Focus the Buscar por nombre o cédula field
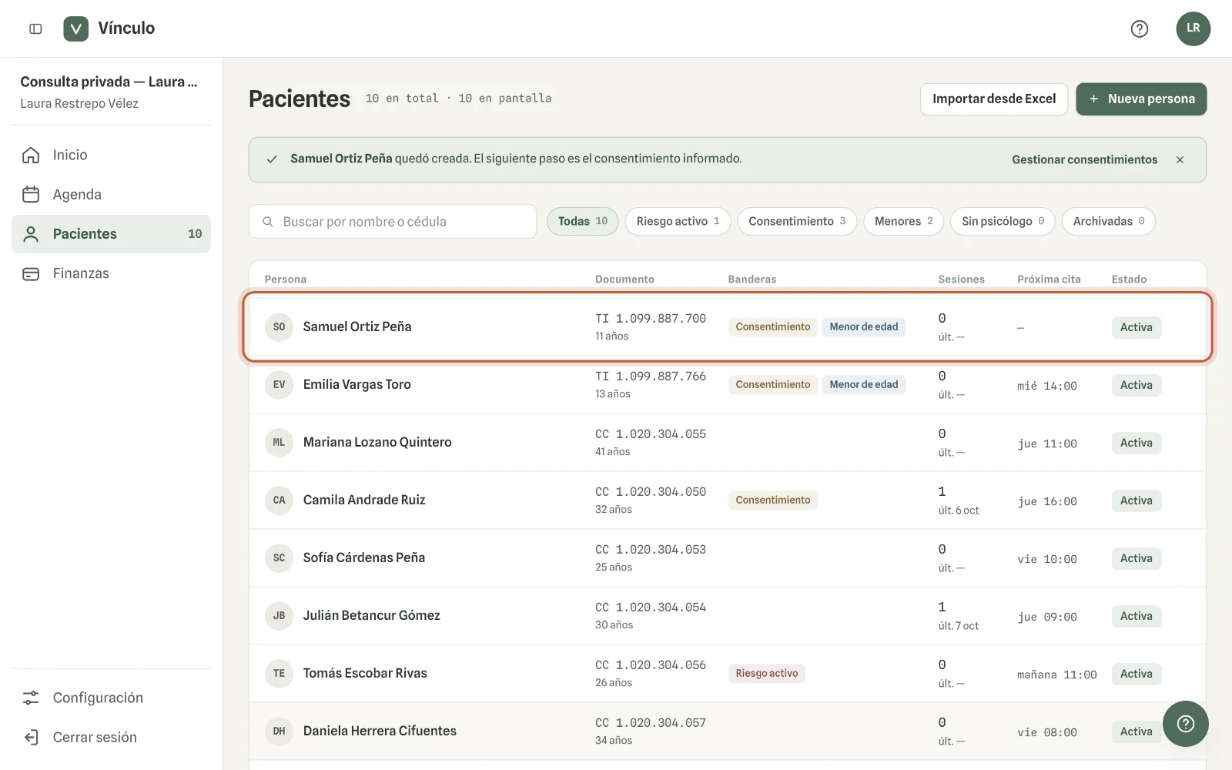Image resolution: width=1232 pixels, height=770 pixels. tap(393, 221)
